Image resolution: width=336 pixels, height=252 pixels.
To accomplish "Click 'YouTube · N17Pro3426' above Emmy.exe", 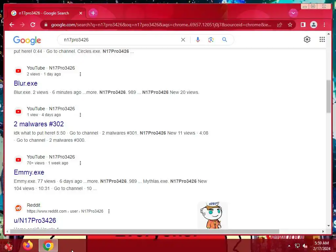I will pos(51,157).
